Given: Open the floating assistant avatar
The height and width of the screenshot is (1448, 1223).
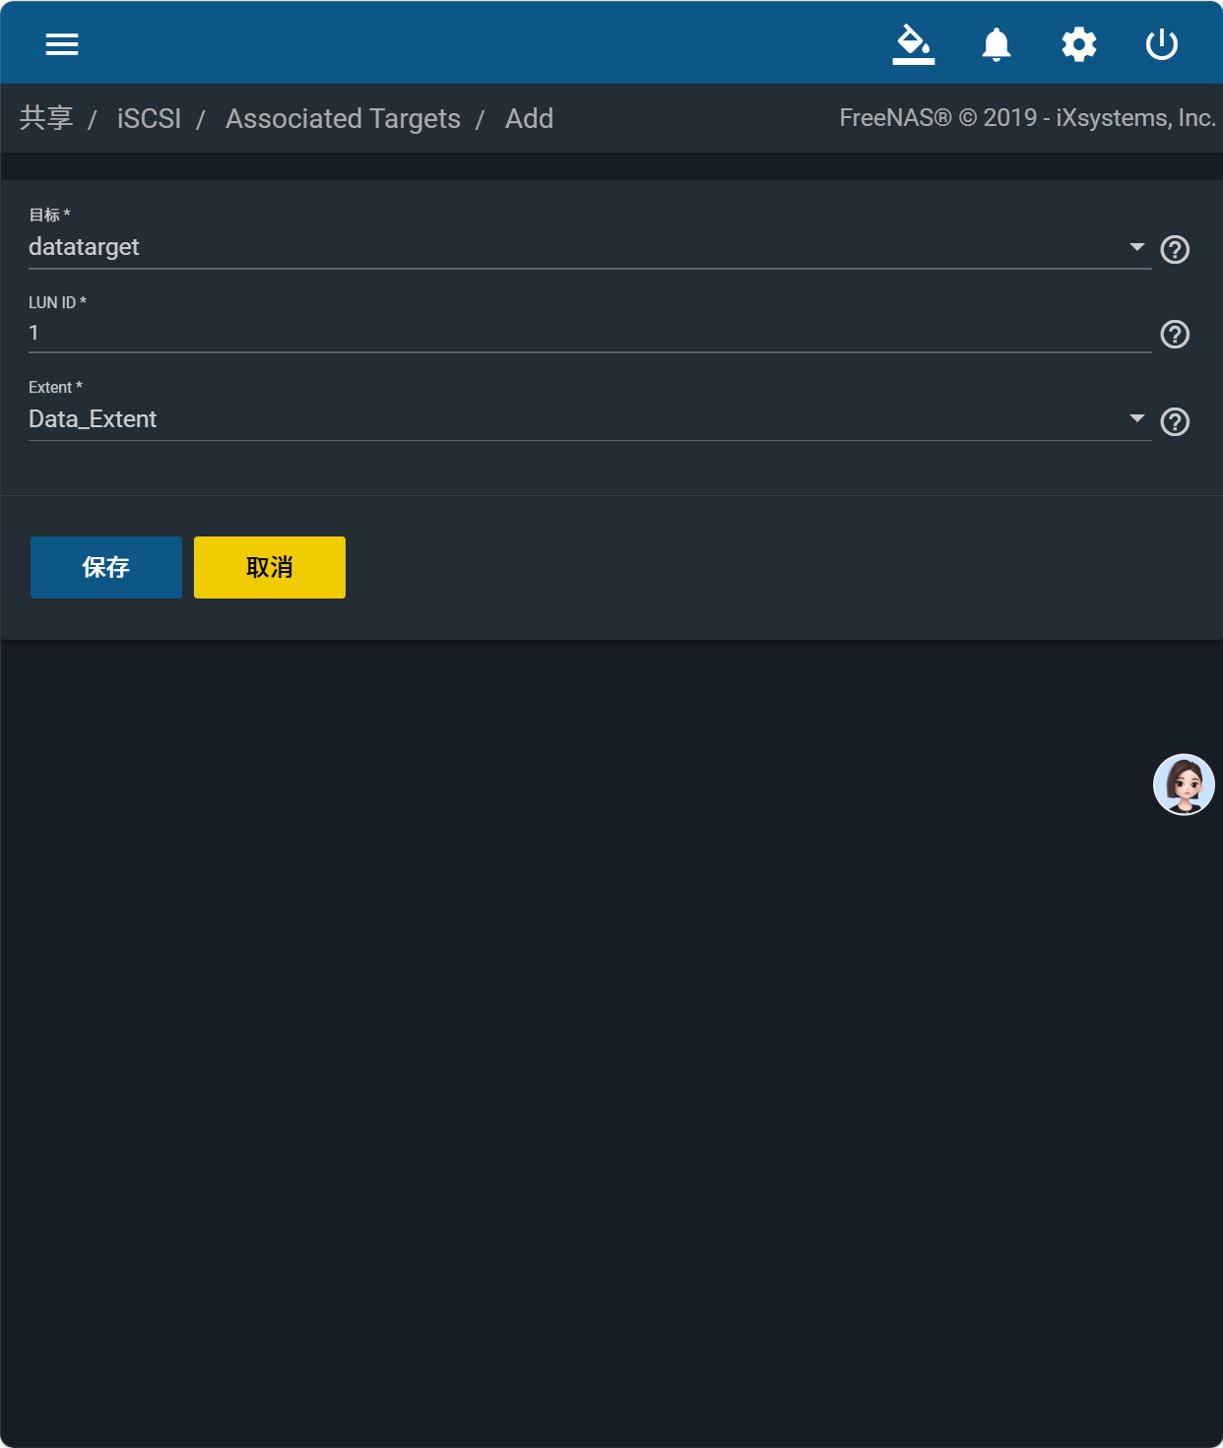Looking at the screenshot, I should 1184,785.
